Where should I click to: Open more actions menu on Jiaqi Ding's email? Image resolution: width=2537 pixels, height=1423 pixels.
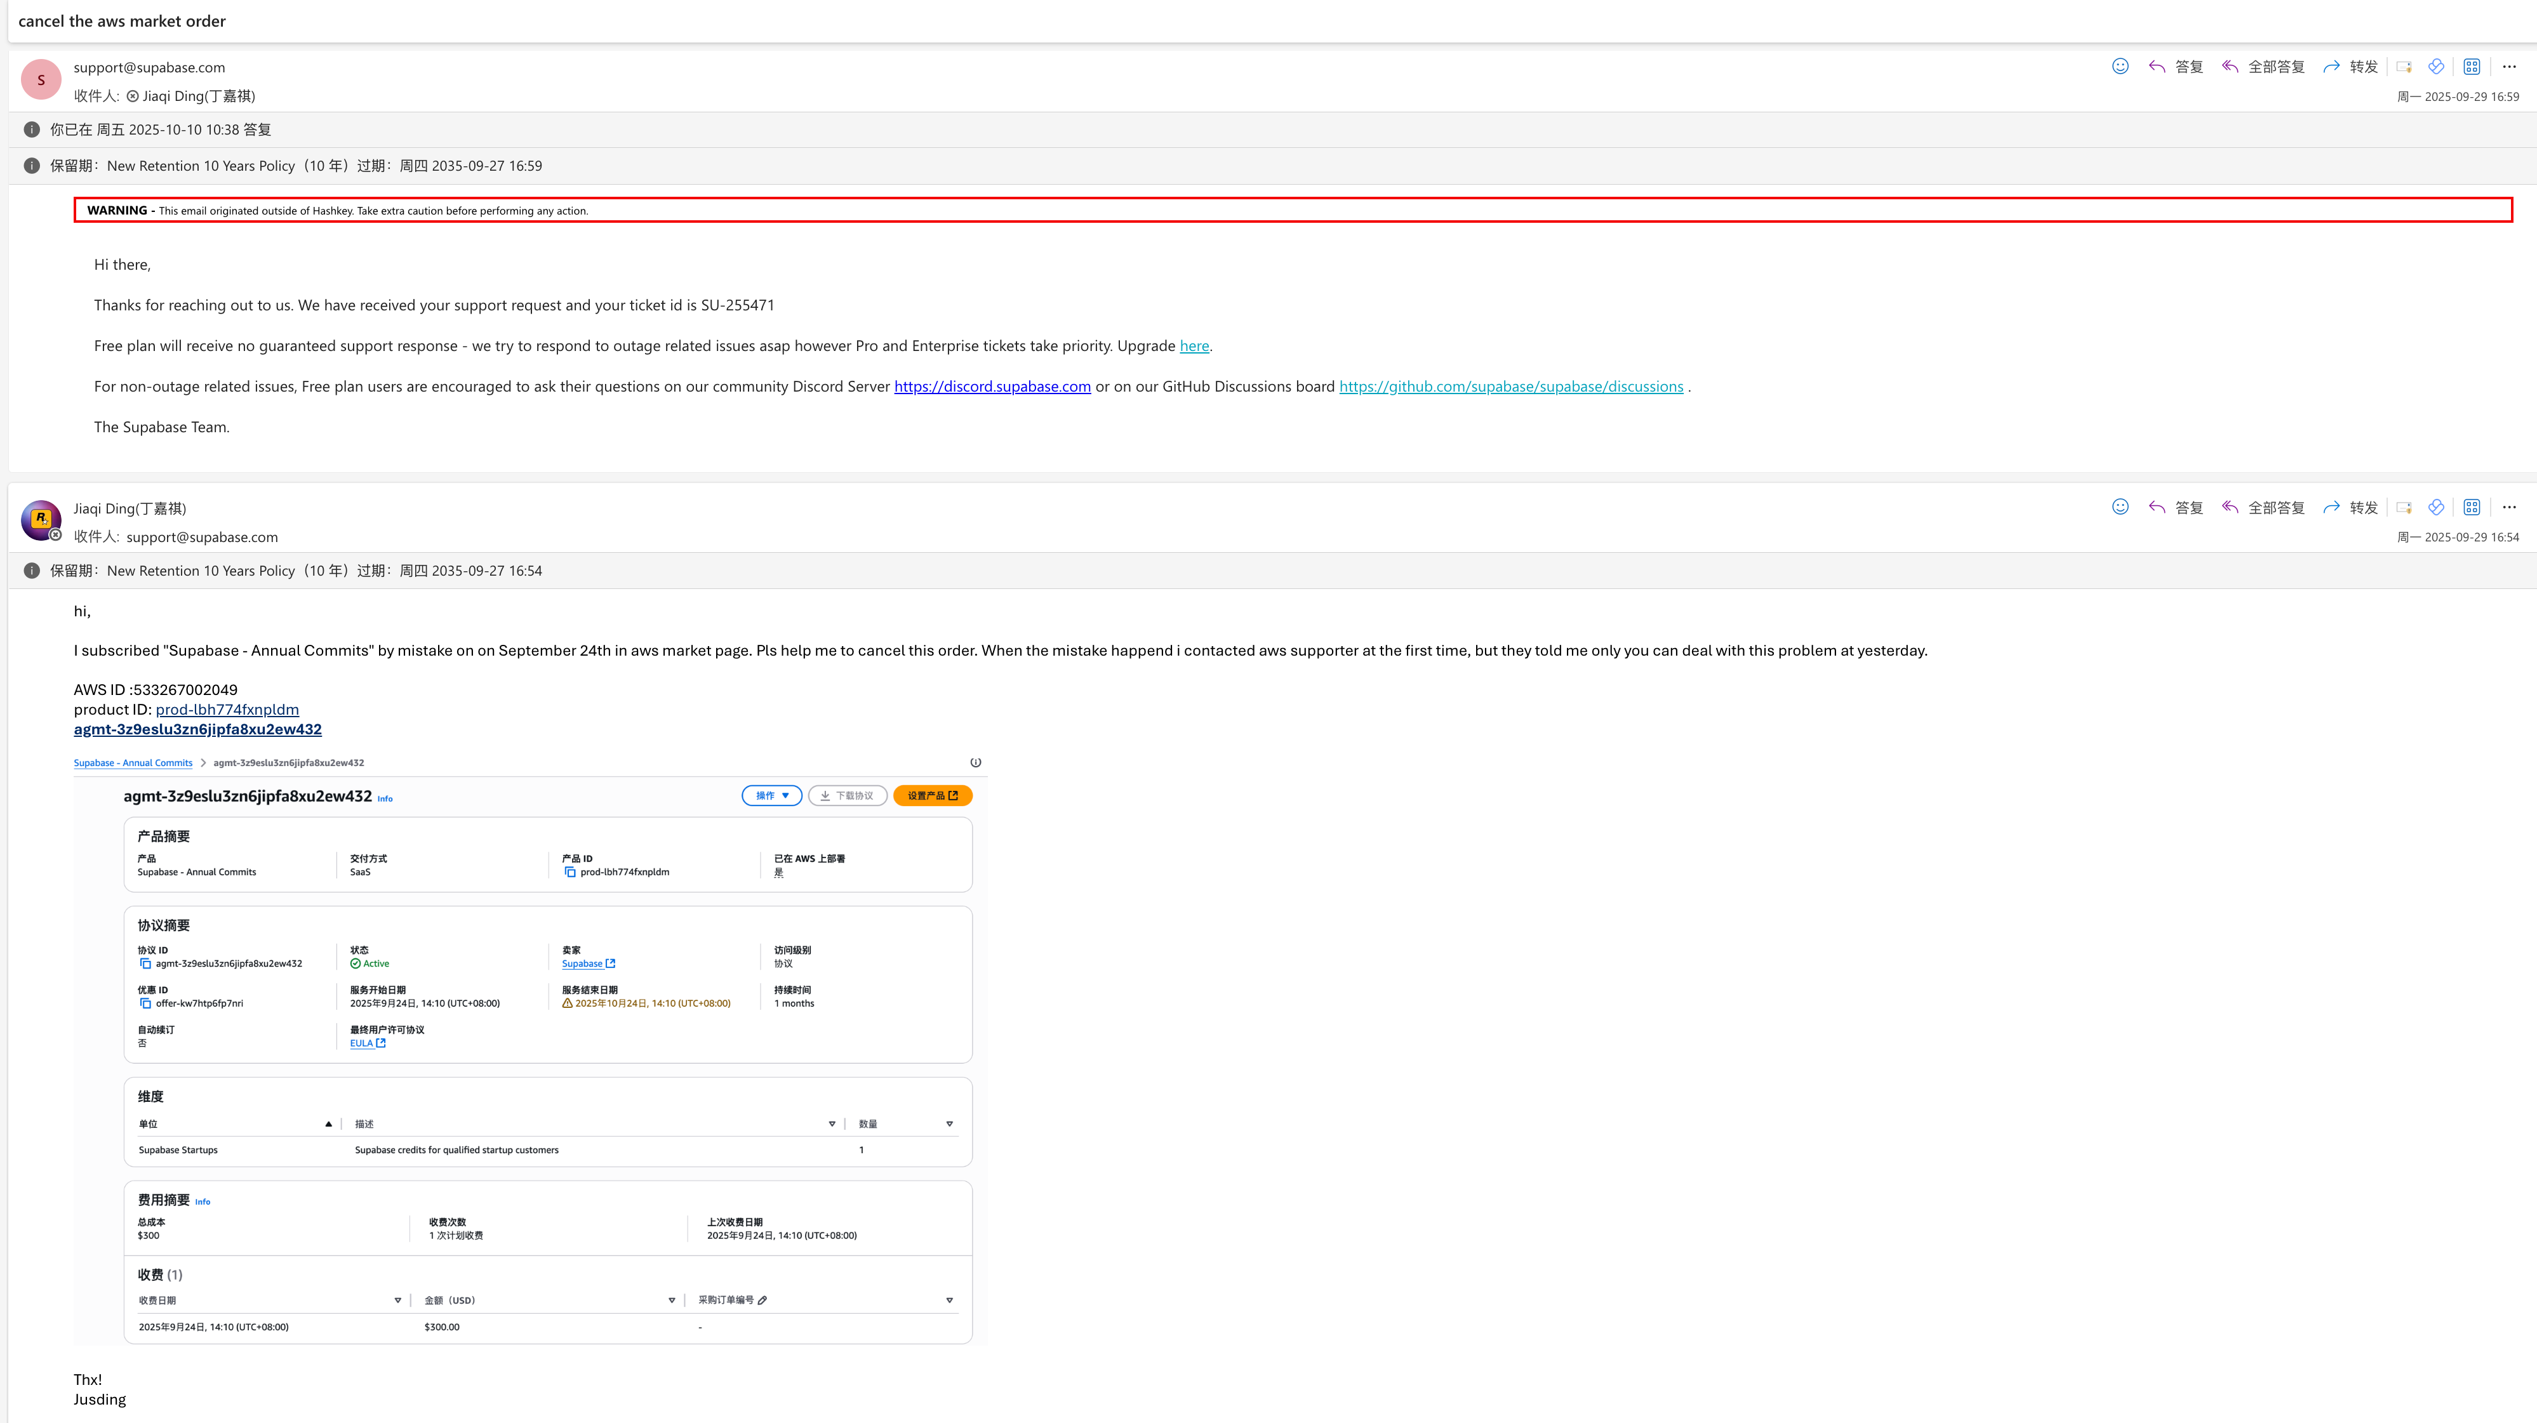click(x=2508, y=507)
